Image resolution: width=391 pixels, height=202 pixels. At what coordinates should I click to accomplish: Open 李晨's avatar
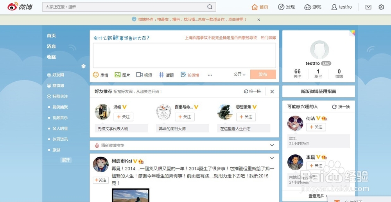(295, 162)
